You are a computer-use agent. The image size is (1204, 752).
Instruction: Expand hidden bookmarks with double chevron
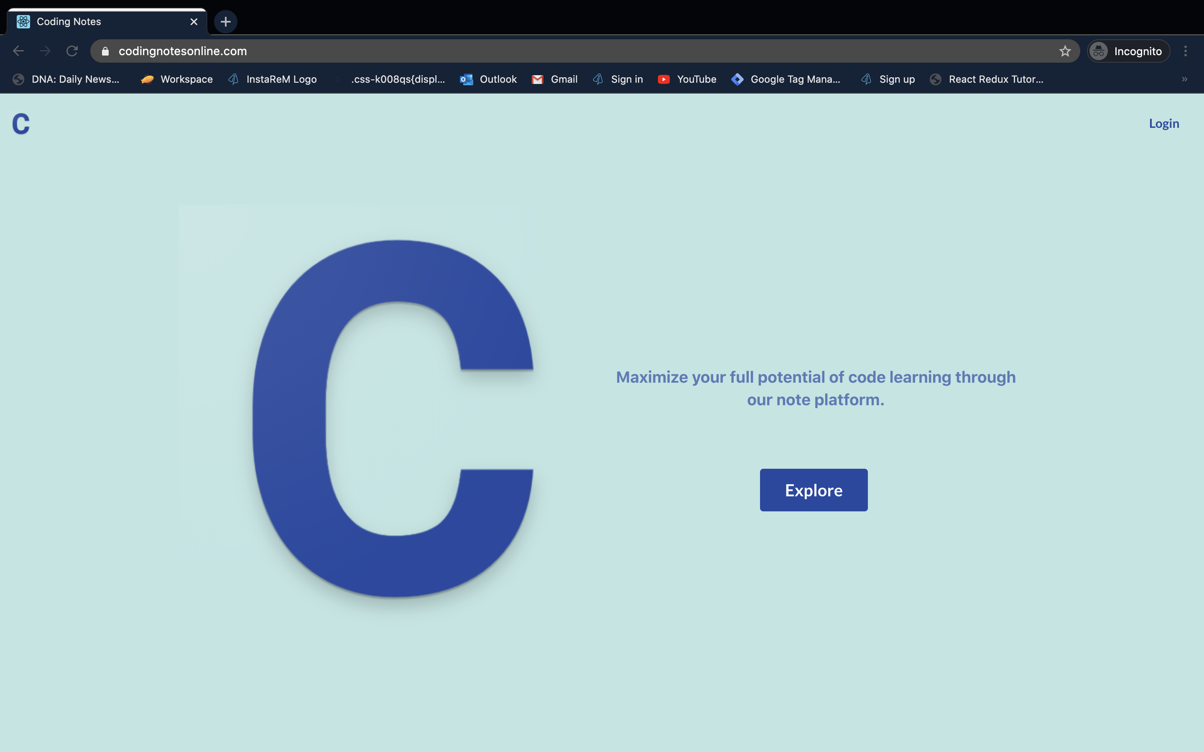click(x=1184, y=79)
